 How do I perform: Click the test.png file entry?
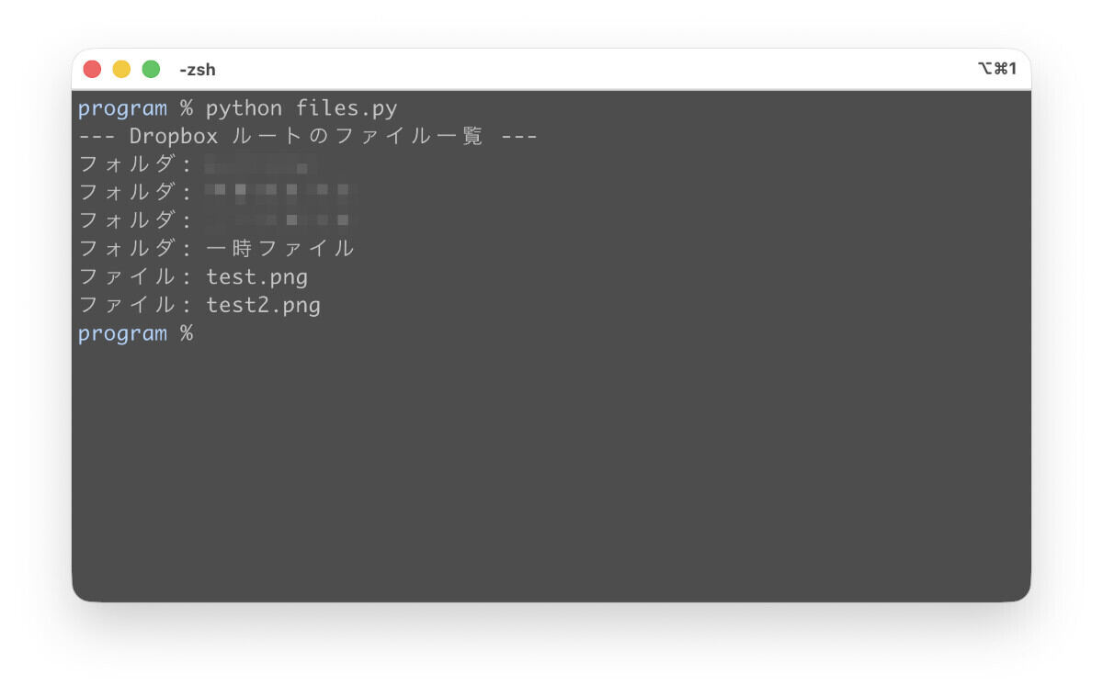pos(256,277)
